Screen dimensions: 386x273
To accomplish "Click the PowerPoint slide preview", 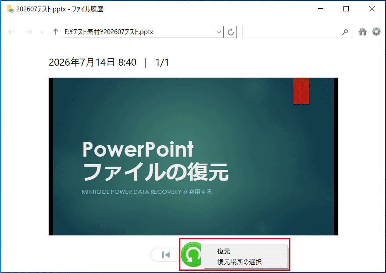I will pos(193,157).
